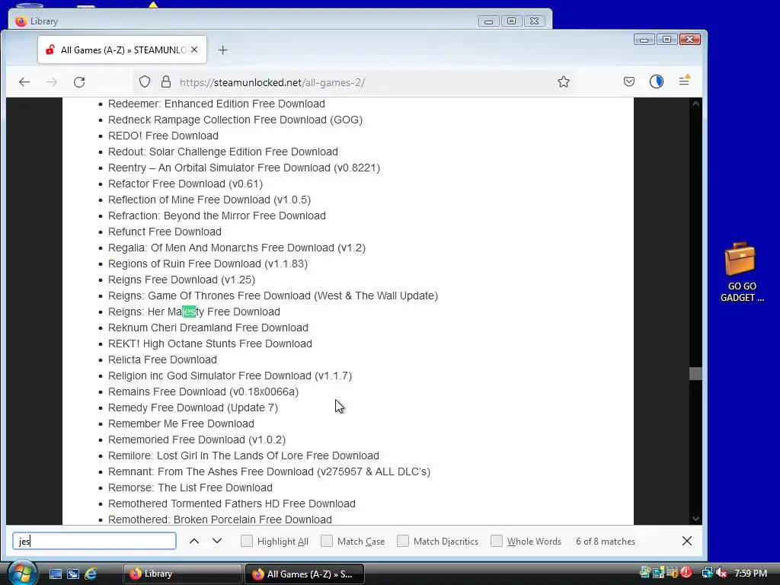
Task: Enable Highlight All checkbox
Action: (x=247, y=542)
